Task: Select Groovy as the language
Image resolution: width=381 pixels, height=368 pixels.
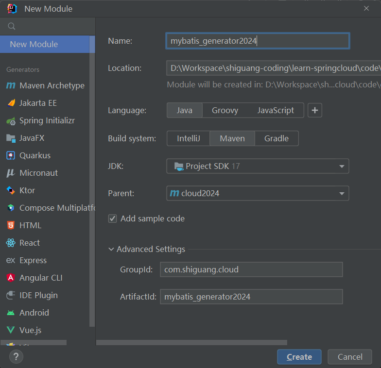Action: (x=225, y=110)
